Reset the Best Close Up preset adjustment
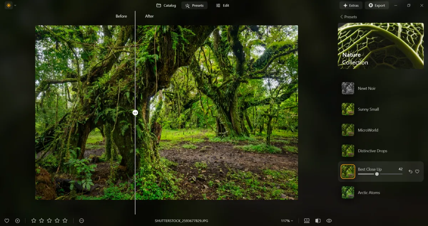The width and height of the screenshot is (428, 226). pos(411,171)
